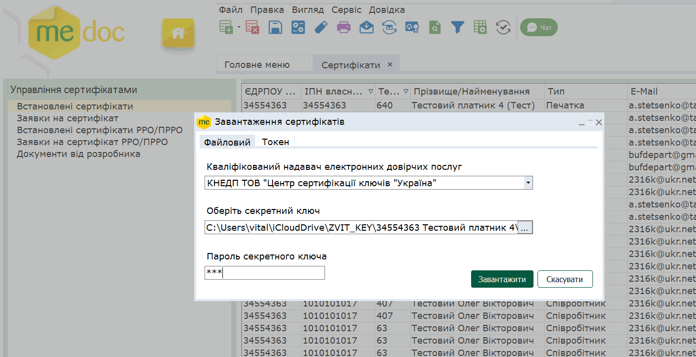This screenshot has height=357, width=696.
Task: Open the green Чат button
Action: click(x=539, y=28)
